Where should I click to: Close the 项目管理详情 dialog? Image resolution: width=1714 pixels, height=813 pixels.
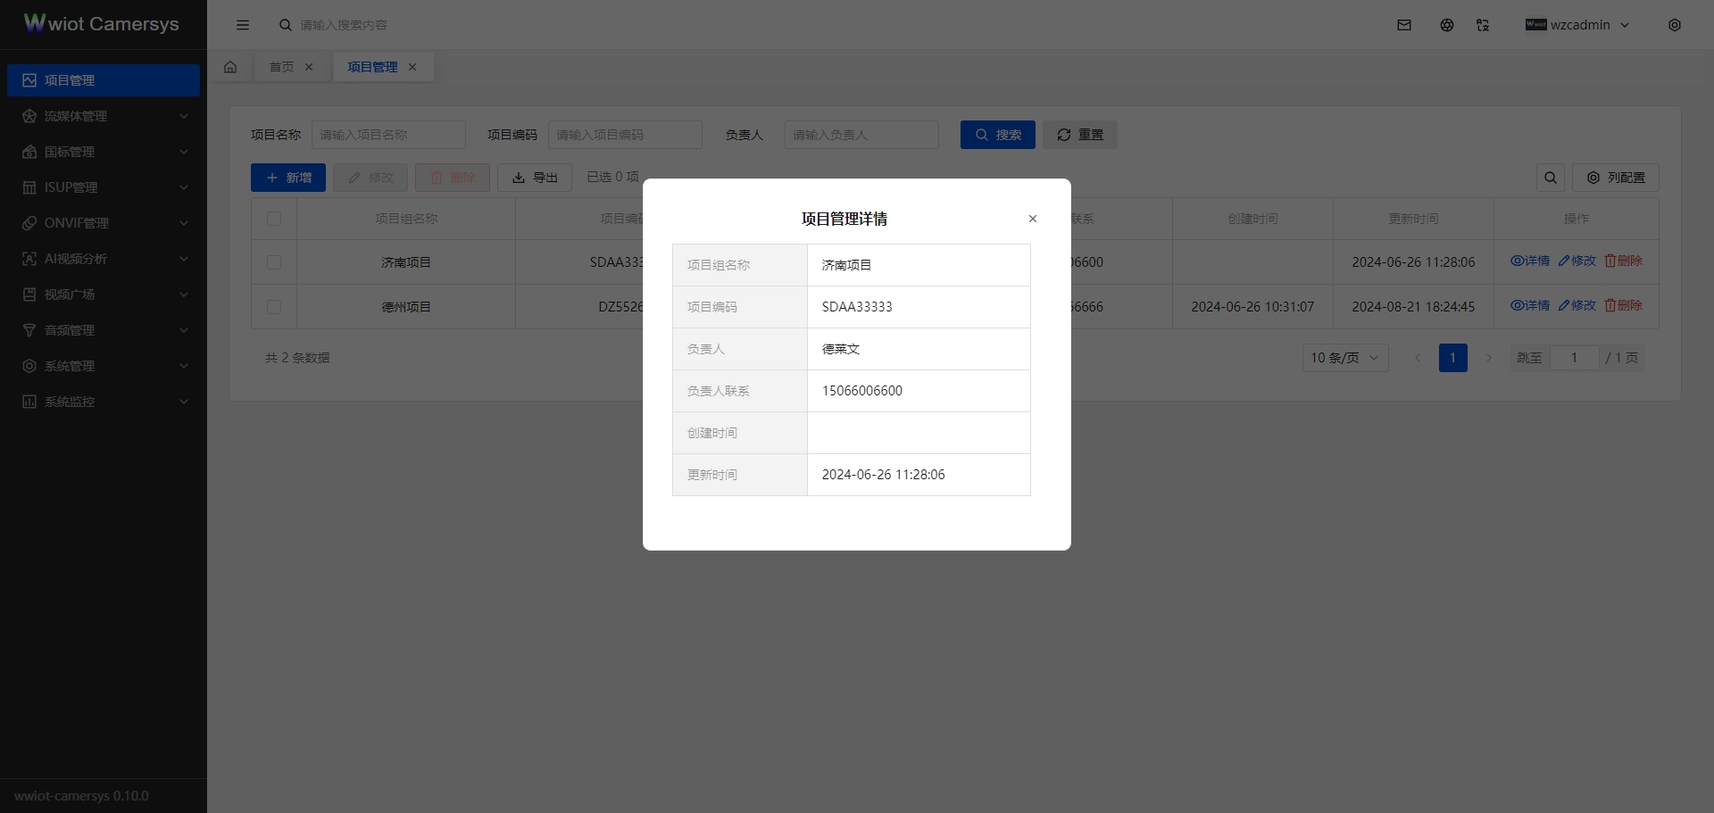1032,218
